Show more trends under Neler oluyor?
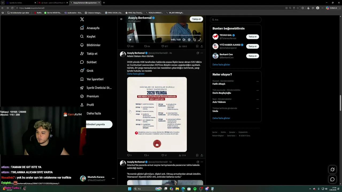 [x=221, y=118]
